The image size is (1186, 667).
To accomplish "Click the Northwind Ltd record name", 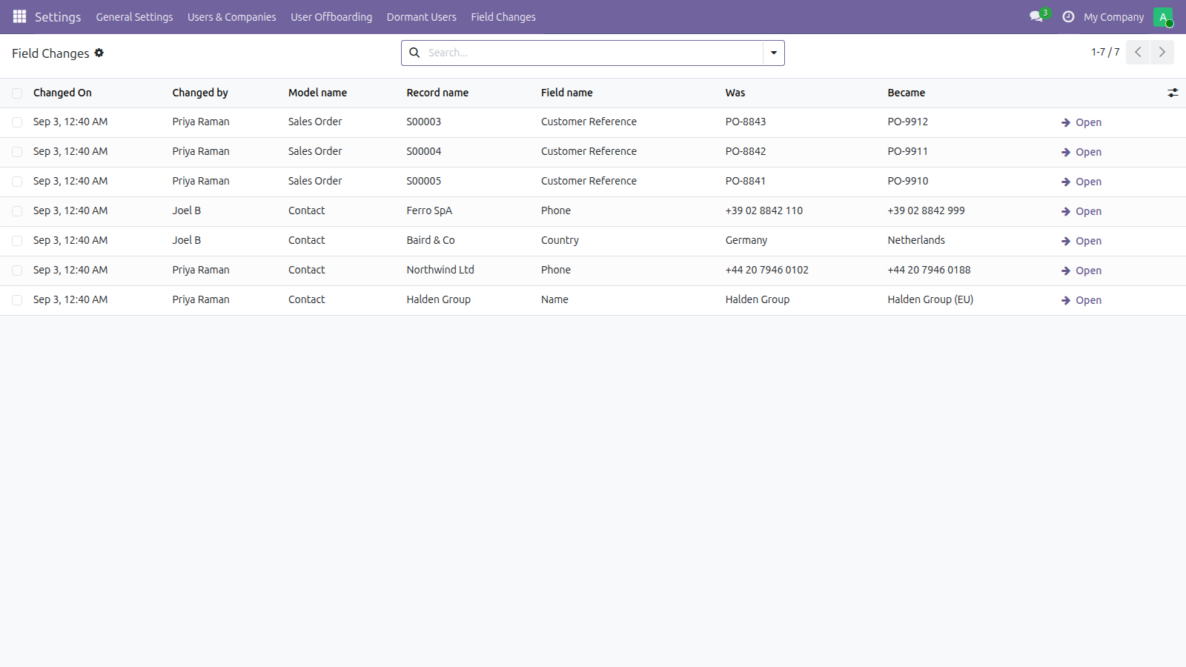I will [440, 270].
